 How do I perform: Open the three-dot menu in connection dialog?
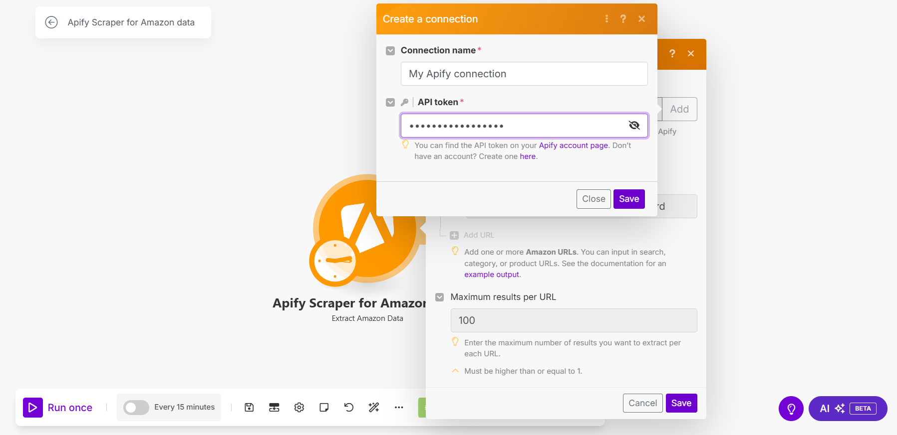(606, 19)
